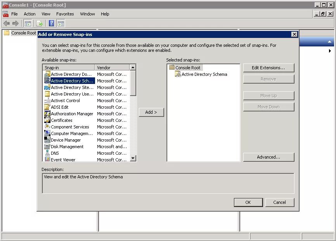Open the View menu
This screenshot has height=241, width=336.
click(x=46, y=14)
